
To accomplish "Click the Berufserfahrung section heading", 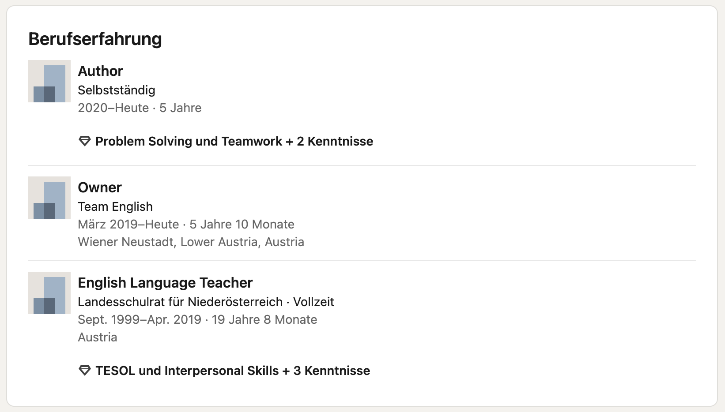I will pyautogui.click(x=95, y=39).
